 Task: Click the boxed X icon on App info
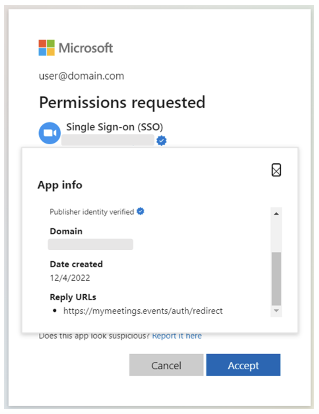[x=276, y=170]
